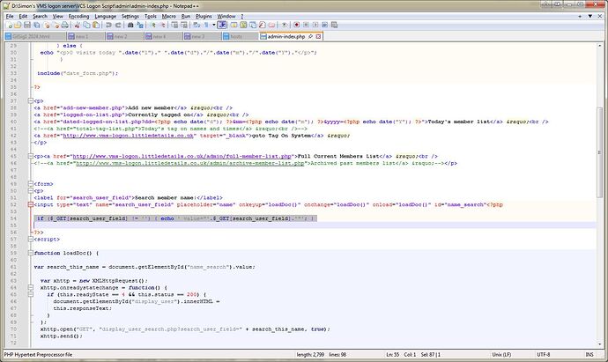Click the Close All documents toolbar icon
The height and width of the screenshot is (362, 608).
[56, 25]
